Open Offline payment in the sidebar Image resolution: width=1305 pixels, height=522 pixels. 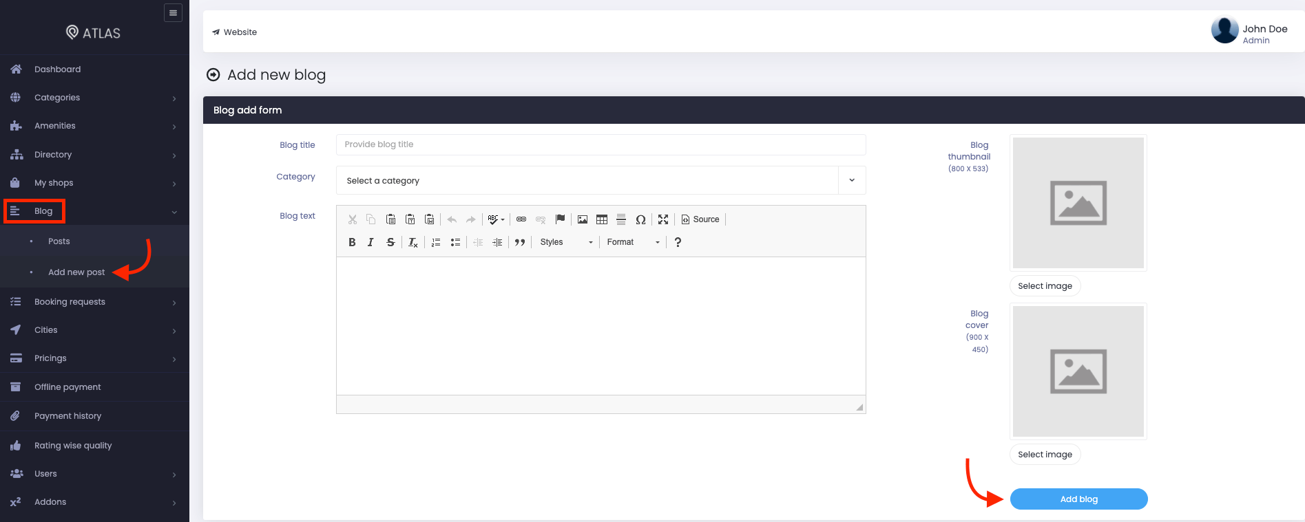94,387
